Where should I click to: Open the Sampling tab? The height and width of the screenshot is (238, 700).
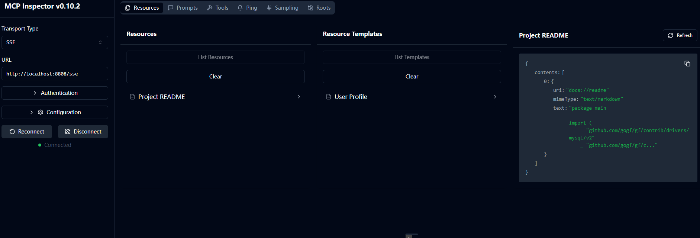[283, 8]
